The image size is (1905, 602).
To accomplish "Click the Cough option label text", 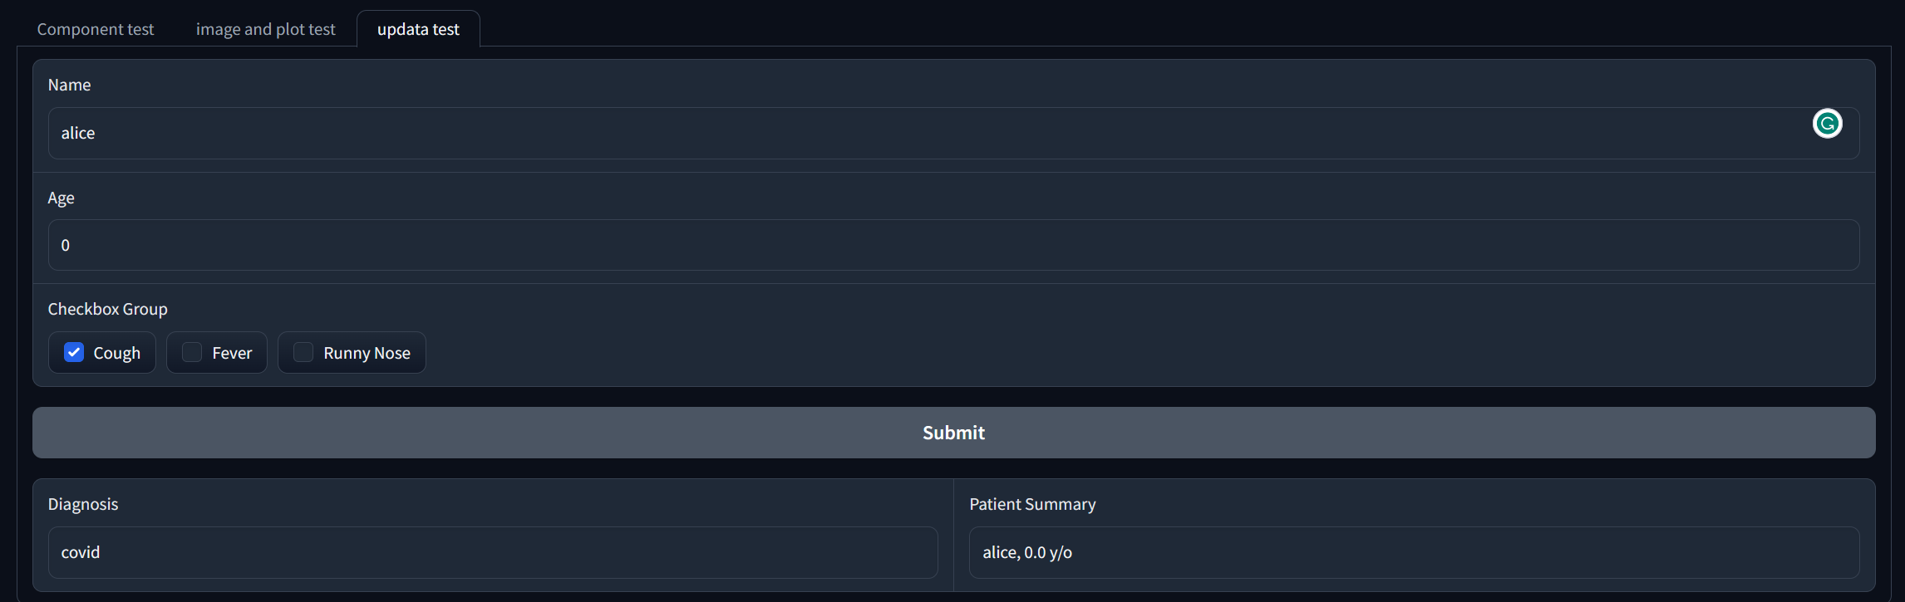I will pyautogui.click(x=116, y=353).
